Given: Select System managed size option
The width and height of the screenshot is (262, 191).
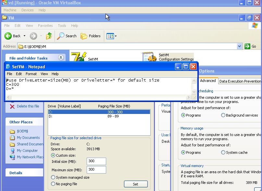Looking at the screenshot, I should click(53, 177).
